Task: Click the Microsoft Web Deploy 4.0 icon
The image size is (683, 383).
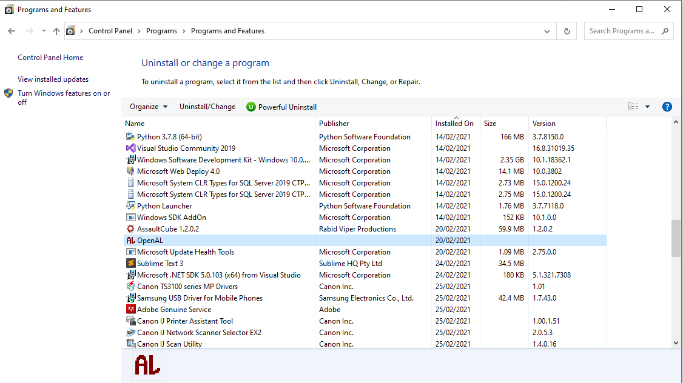Action: point(130,171)
